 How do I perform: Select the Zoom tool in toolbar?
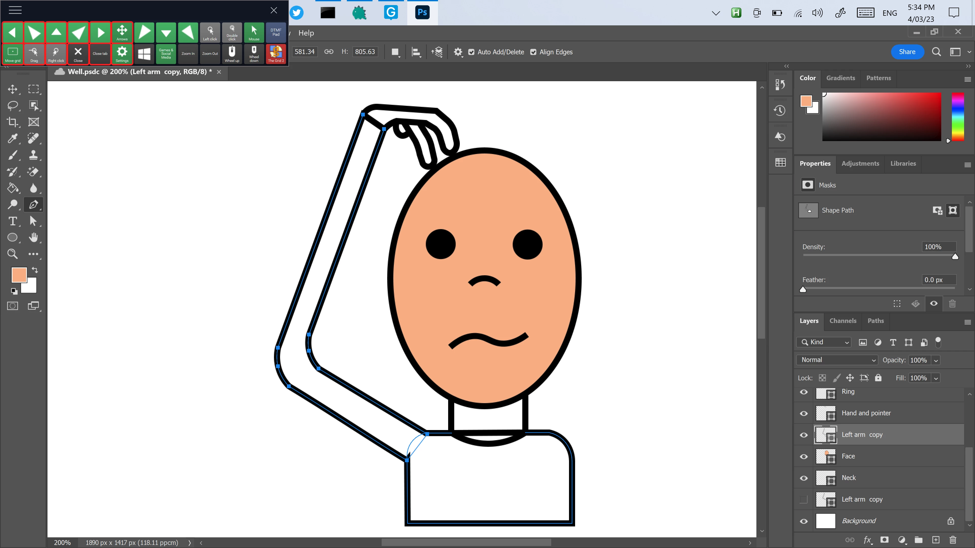pos(12,254)
